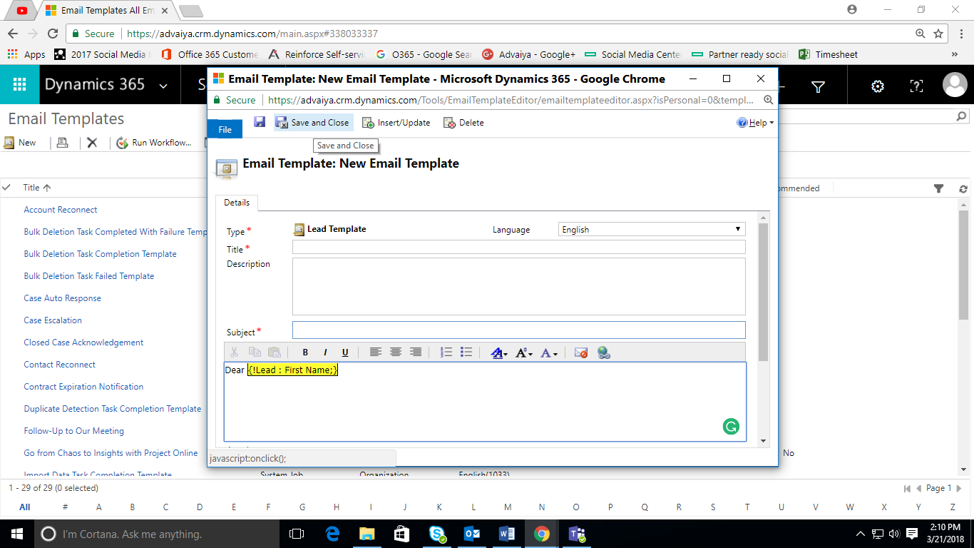
Task: Click the Cut scissors icon
Action: [233, 352]
